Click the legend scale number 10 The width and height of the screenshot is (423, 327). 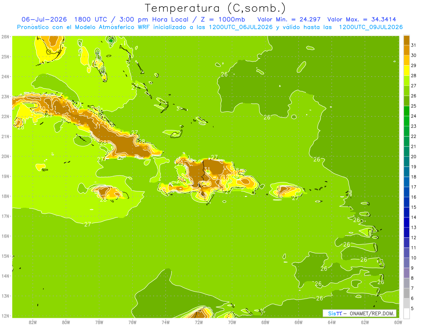[x=413, y=258]
